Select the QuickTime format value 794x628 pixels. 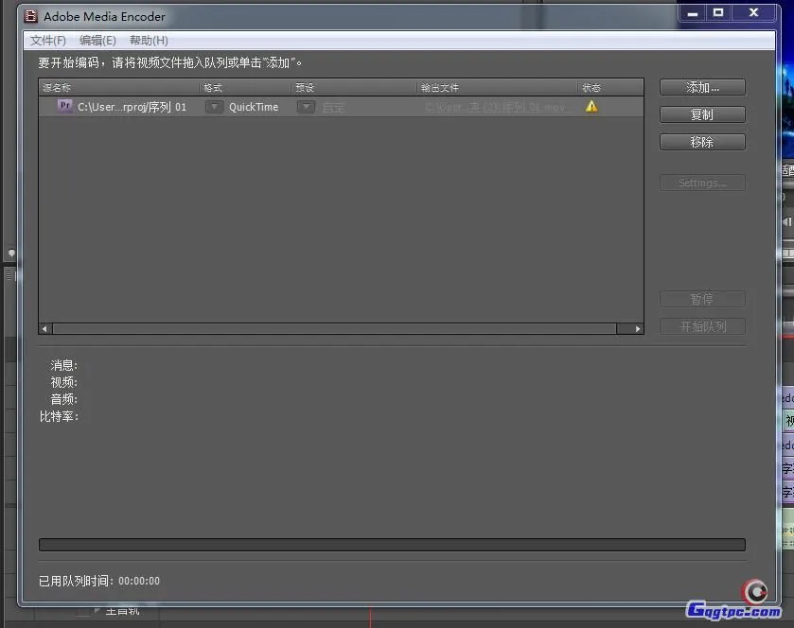(254, 107)
